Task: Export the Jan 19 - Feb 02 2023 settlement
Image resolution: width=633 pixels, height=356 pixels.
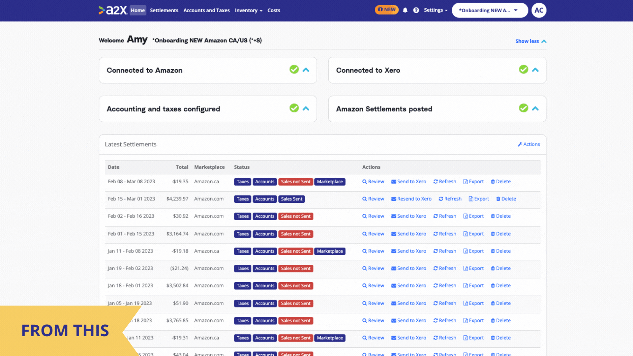Action: (x=473, y=268)
